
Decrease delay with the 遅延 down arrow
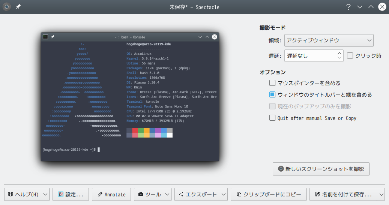pos(339,58)
